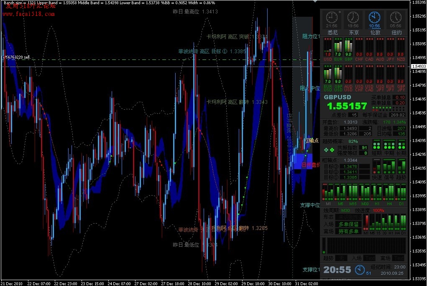Screen dimensions: 427x286
Task: Click the blue broker-time clock icon
Action: click(x=360, y=270)
